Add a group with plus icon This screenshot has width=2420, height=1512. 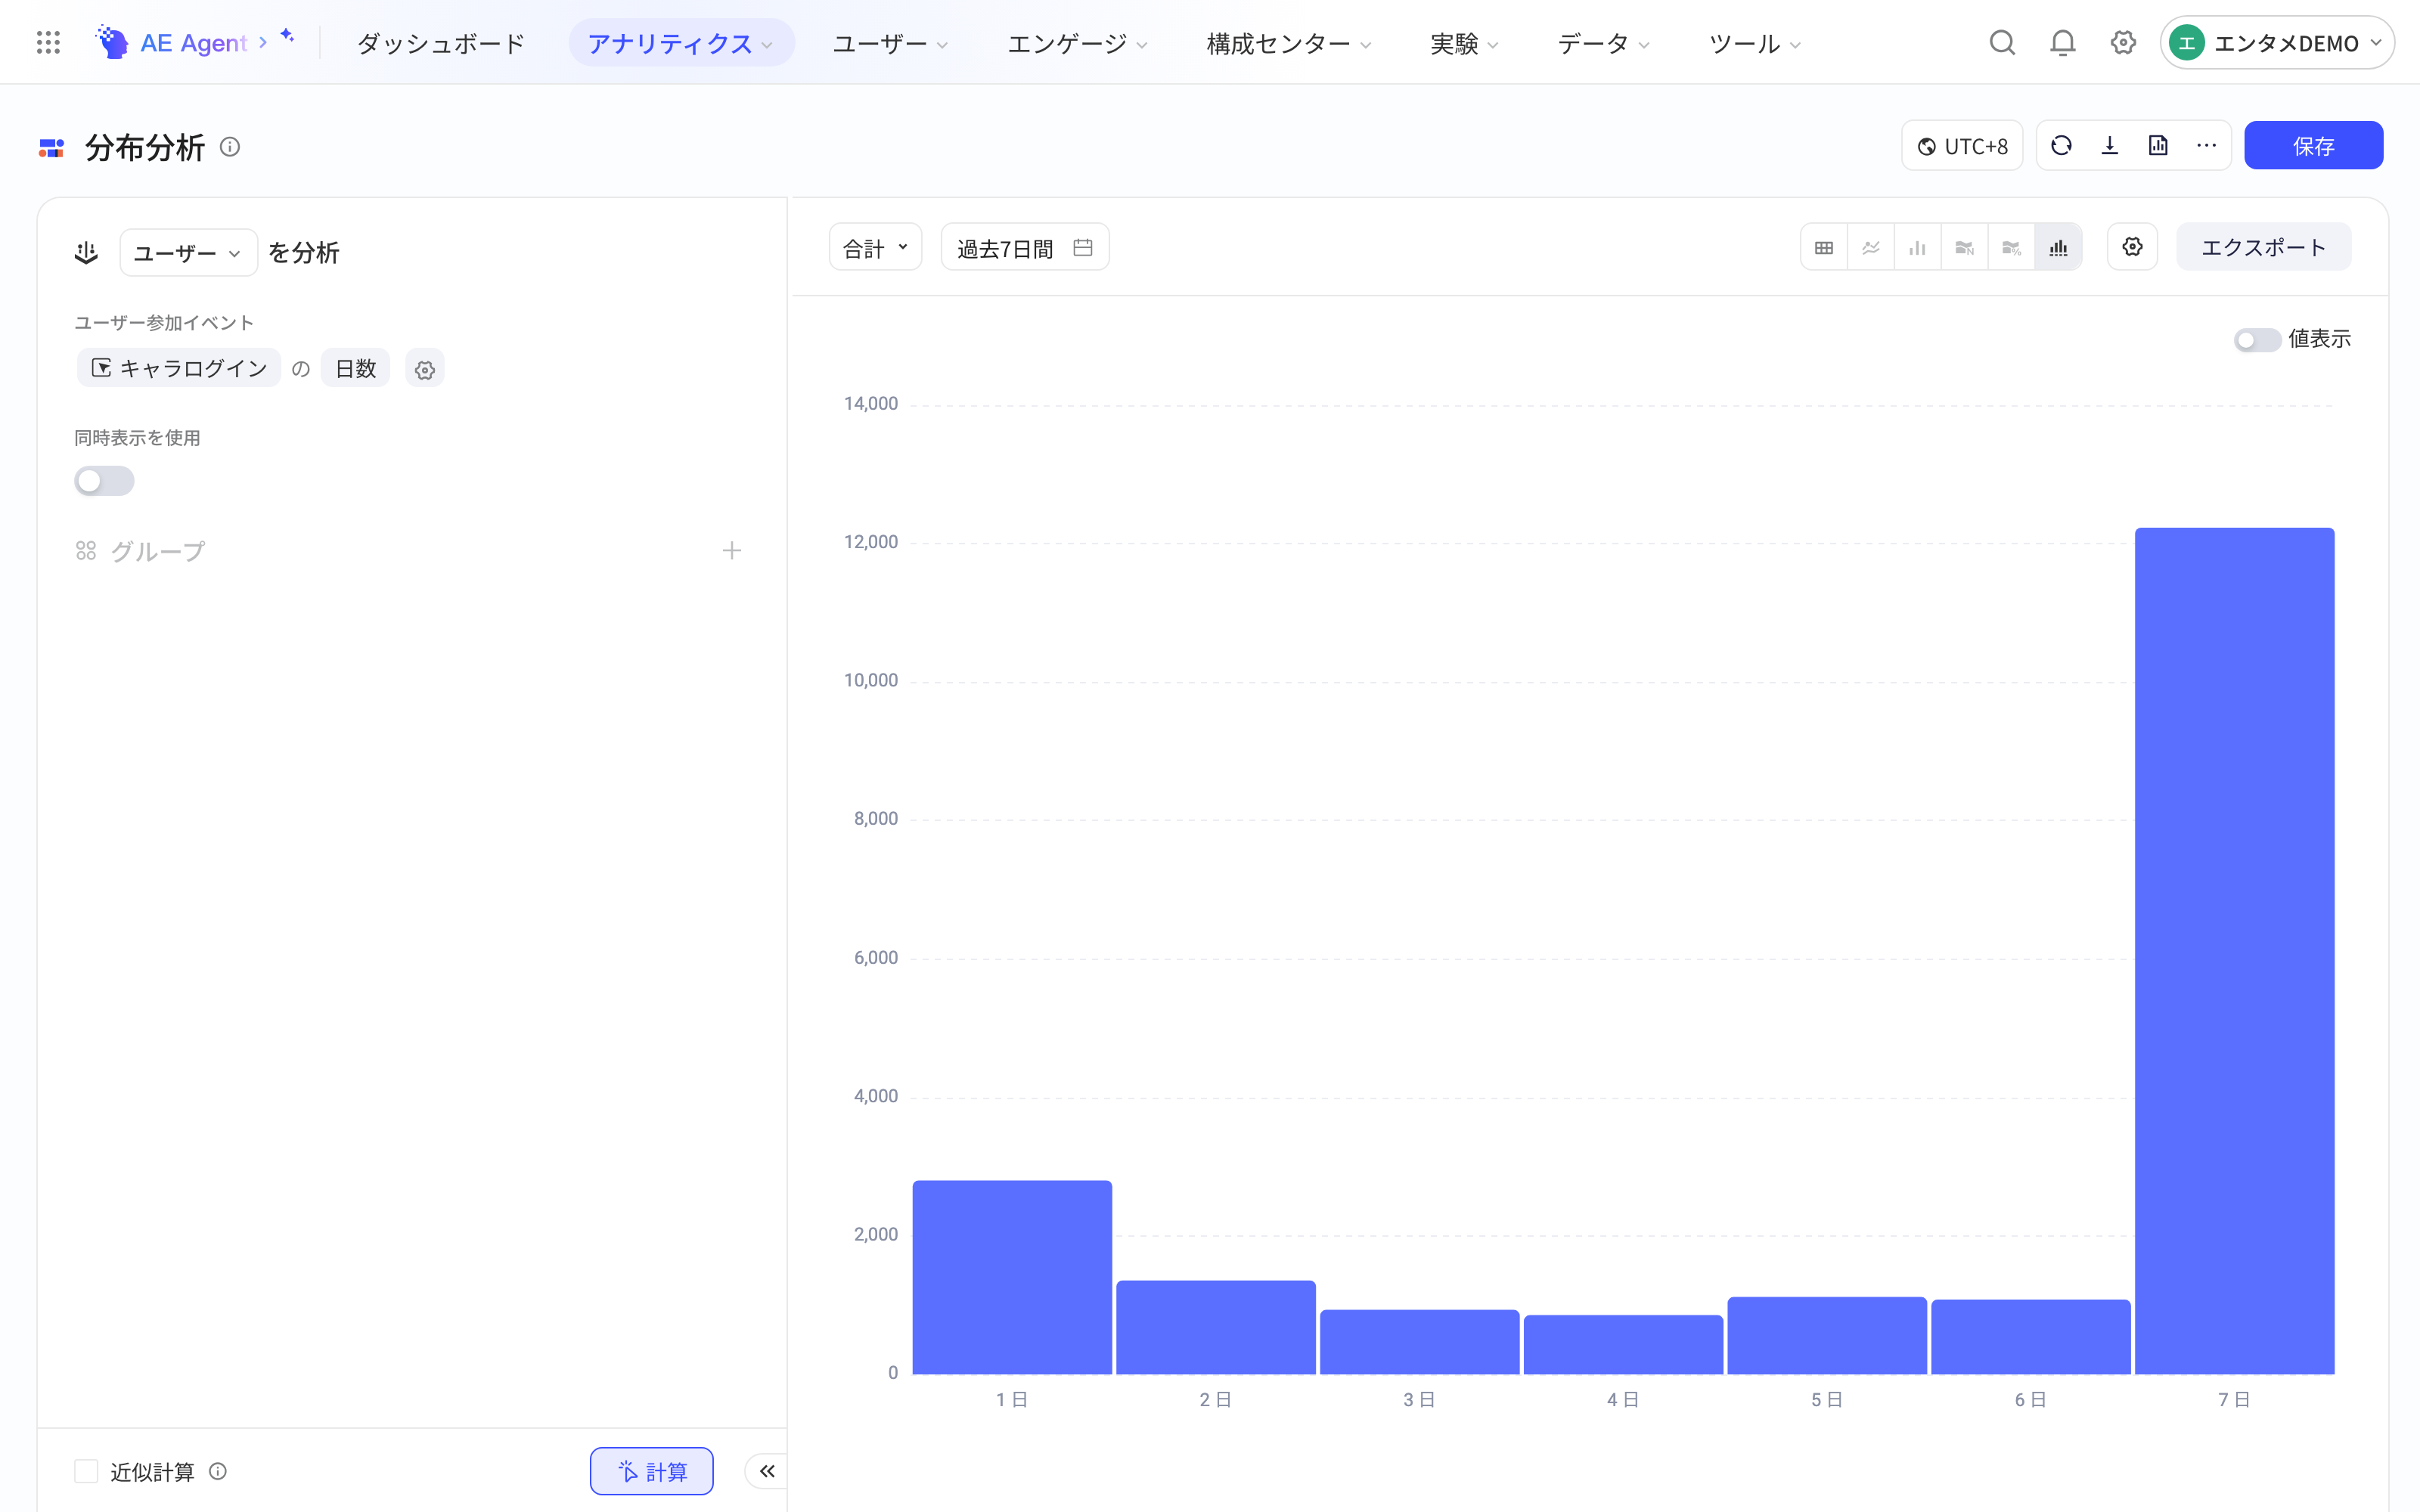tap(732, 551)
